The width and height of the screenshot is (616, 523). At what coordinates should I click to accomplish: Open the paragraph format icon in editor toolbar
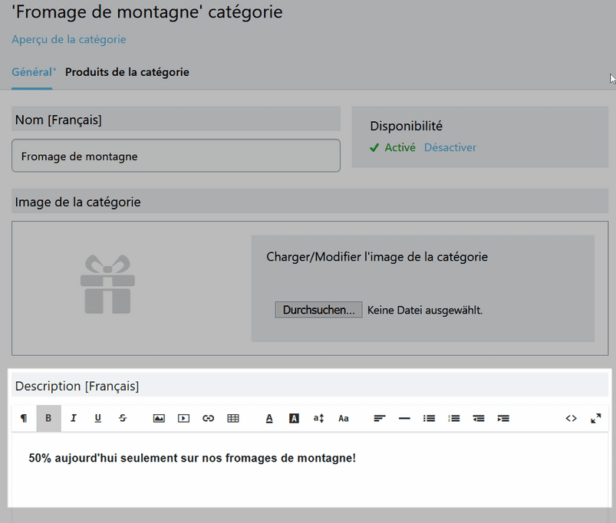[x=24, y=418]
